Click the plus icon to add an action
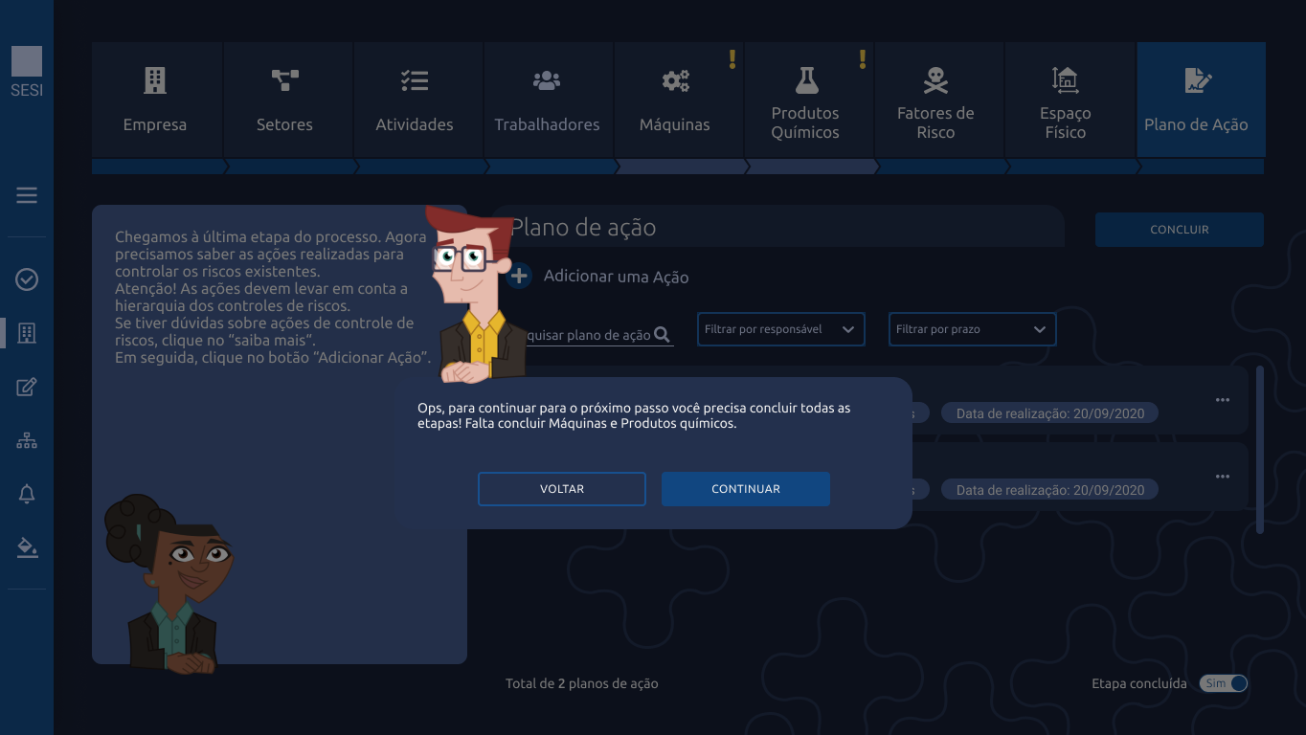 coord(519,277)
